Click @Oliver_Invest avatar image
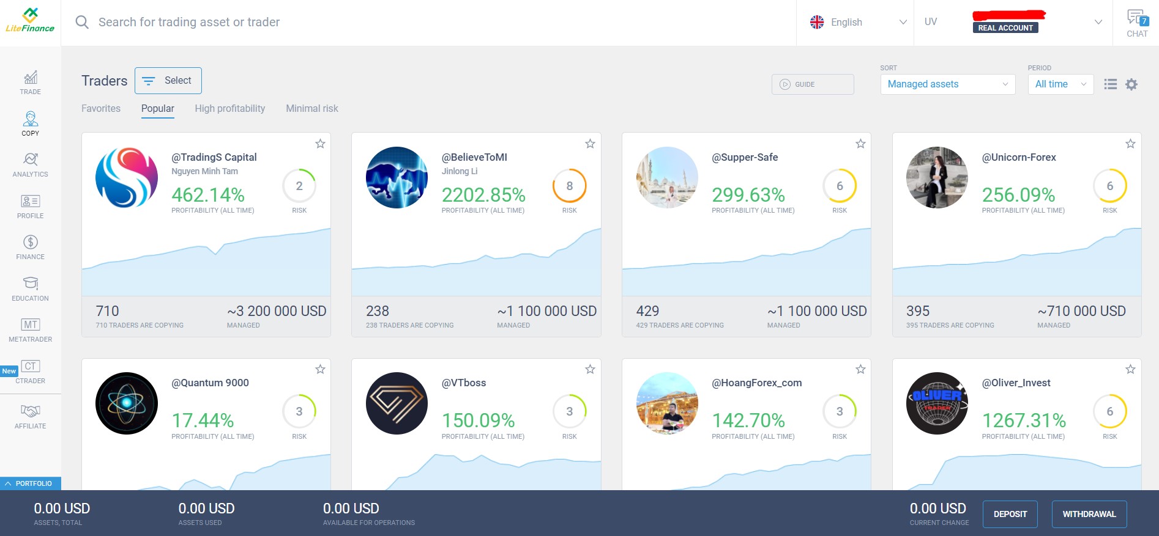Image resolution: width=1159 pixels, height=536 pixels. (x=937, y=403)
